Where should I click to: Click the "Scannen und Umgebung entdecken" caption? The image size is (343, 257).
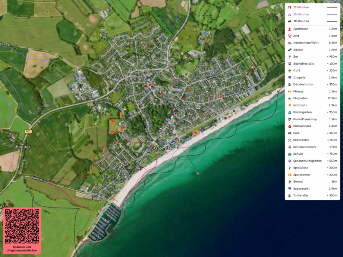coord(22,249)
